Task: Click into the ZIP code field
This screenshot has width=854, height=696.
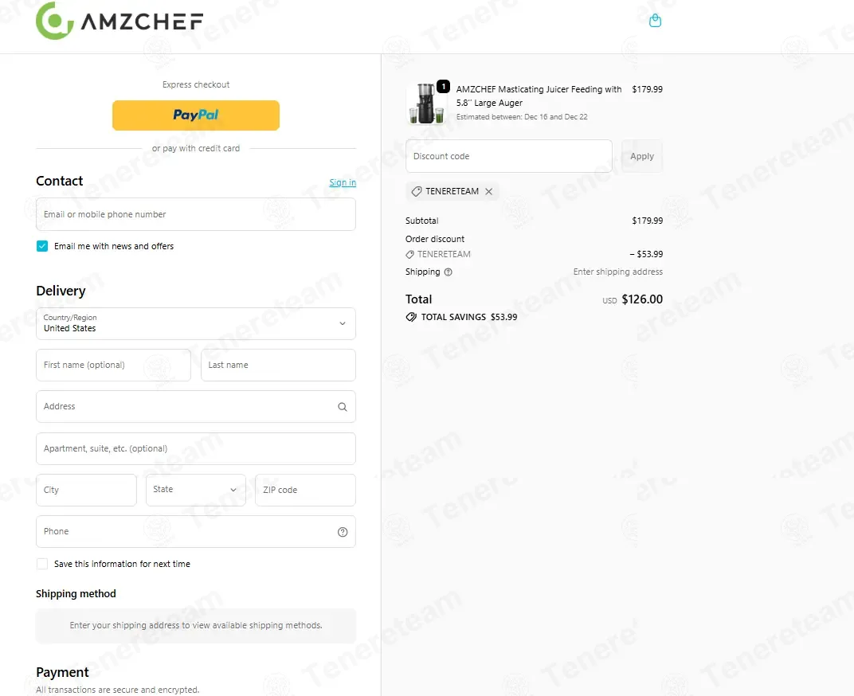Action: 305,490
